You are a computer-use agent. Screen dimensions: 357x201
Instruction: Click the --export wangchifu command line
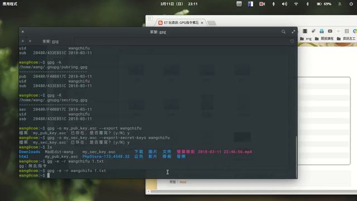tap(80, 128)
